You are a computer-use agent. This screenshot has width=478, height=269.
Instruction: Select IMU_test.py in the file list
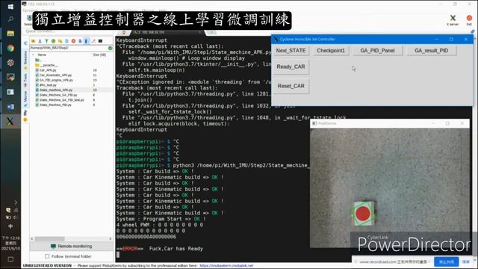46,84
